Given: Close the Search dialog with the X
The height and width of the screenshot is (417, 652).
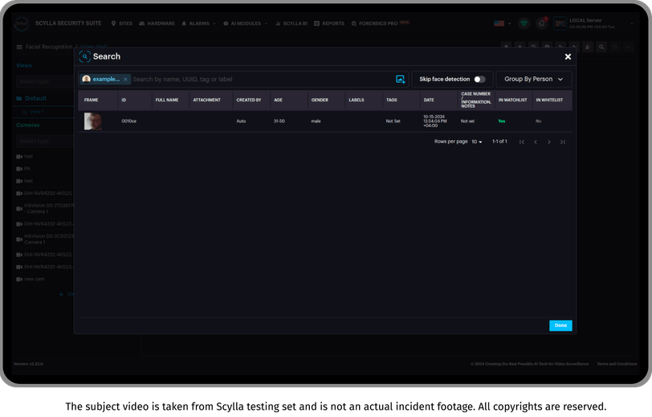Looking at the screenshot, I should pos(568,56).
